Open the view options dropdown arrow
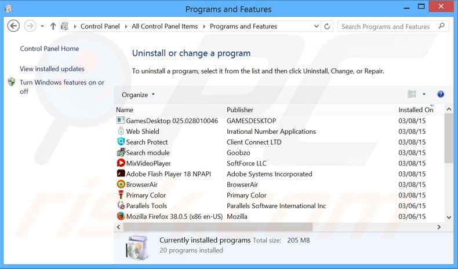The height and width of the screenshot is (269, 458). click(x=424, y=94)
